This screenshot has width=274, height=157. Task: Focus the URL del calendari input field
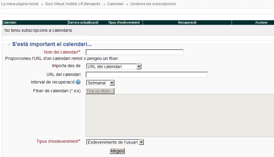click(147, 75)
